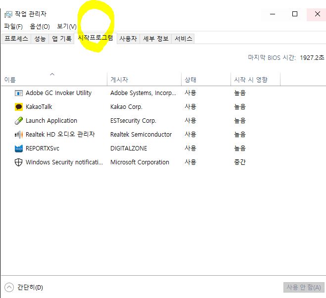Click publisher Kakao Corp.

127,107
